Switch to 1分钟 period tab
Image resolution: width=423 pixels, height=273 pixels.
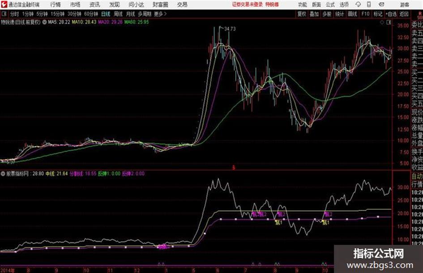pos(27,14)
